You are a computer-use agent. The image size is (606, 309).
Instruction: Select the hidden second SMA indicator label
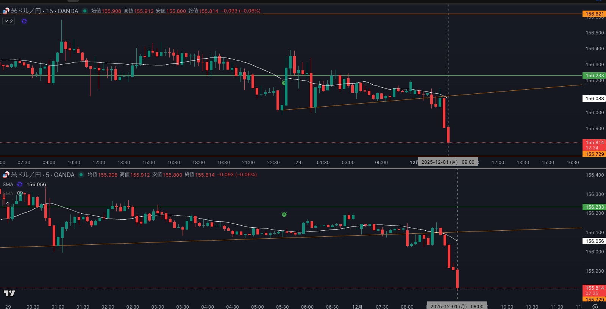coord(8,194)
